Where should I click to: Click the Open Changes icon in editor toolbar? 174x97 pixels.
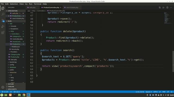[x=160, y=8]
